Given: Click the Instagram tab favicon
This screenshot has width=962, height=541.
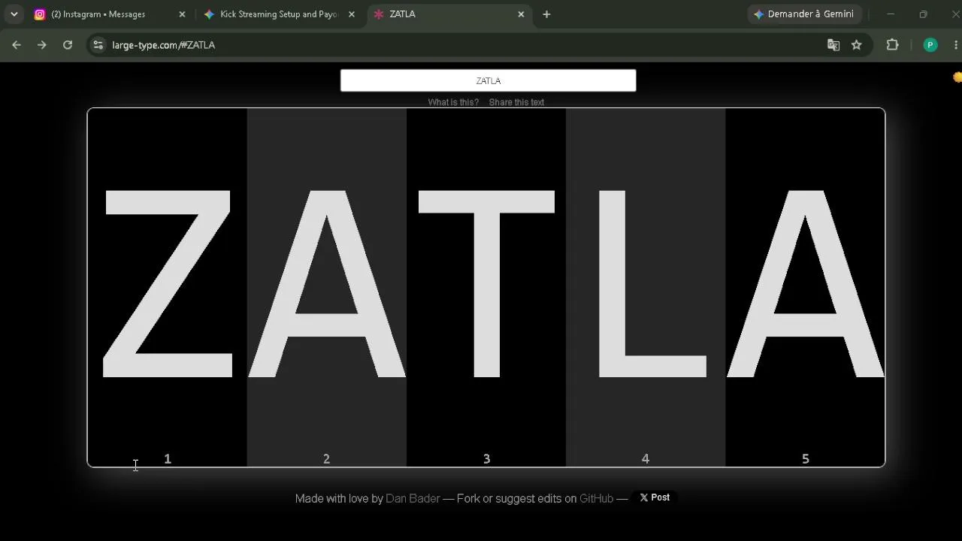Looking at the screenshot, I should [x=40, y=14].
